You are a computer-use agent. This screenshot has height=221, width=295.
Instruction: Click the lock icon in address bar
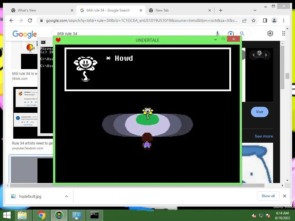[x=41, y=20]
